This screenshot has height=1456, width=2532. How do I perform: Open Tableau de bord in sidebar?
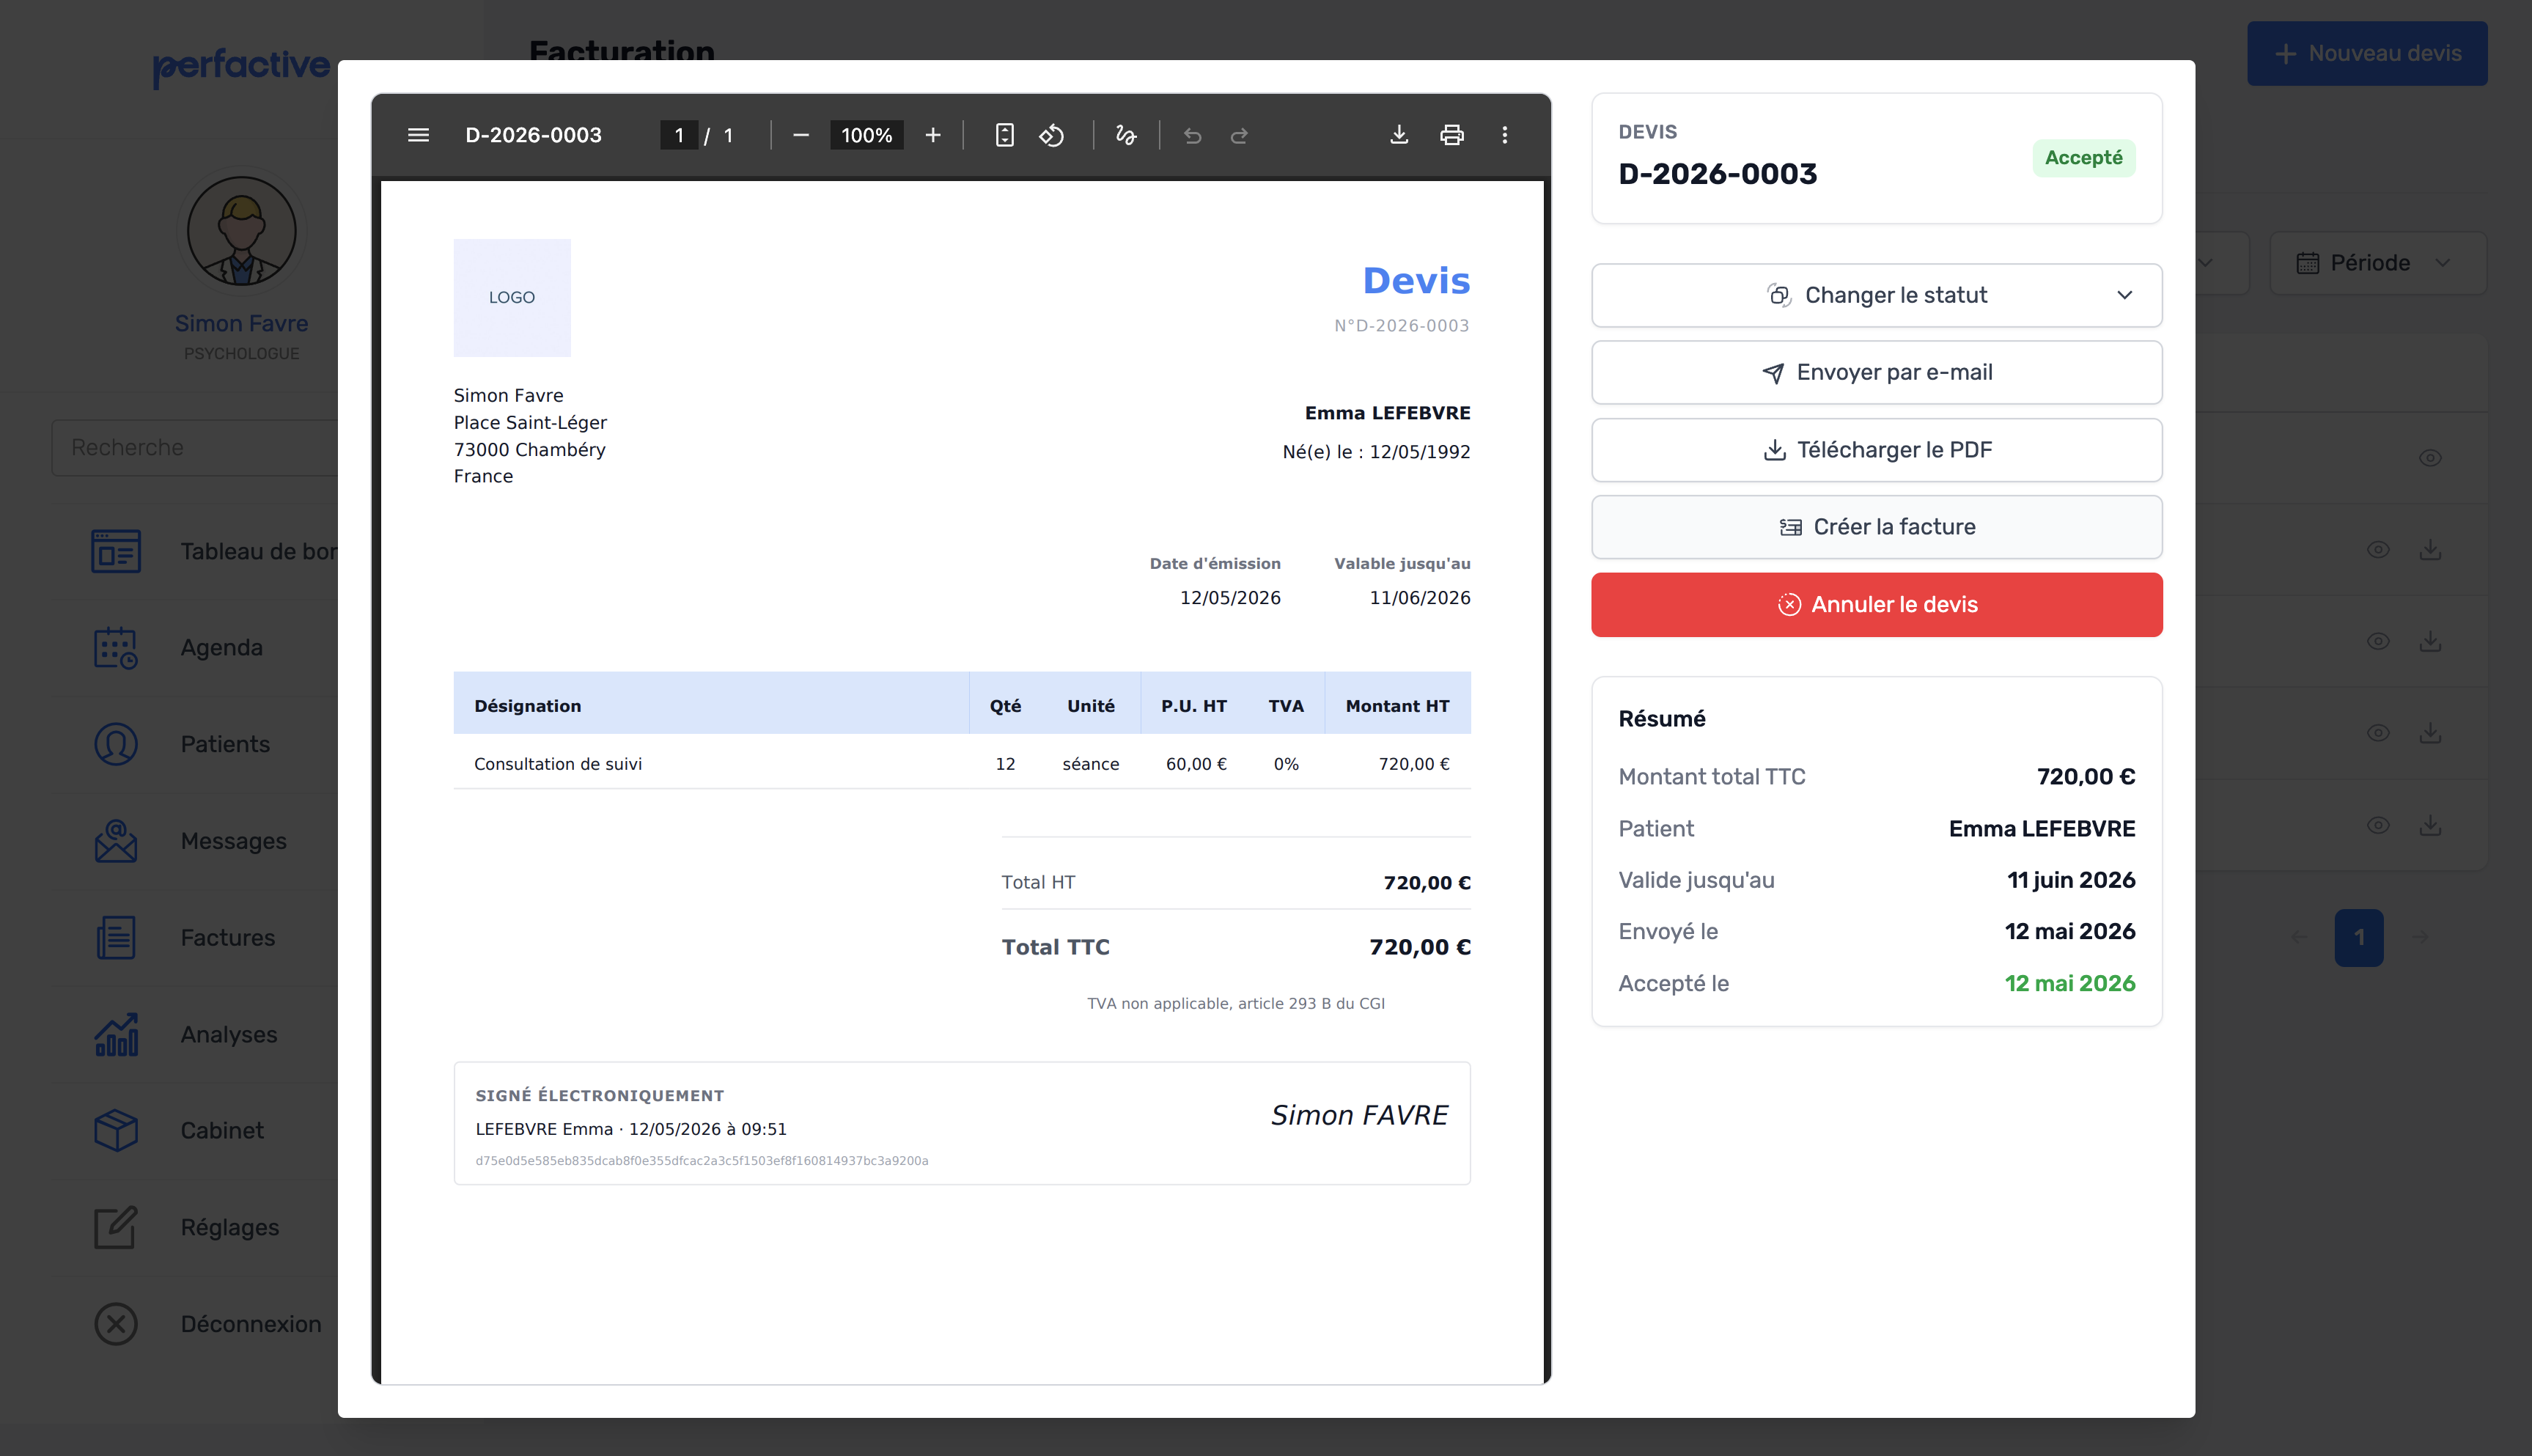259,551
